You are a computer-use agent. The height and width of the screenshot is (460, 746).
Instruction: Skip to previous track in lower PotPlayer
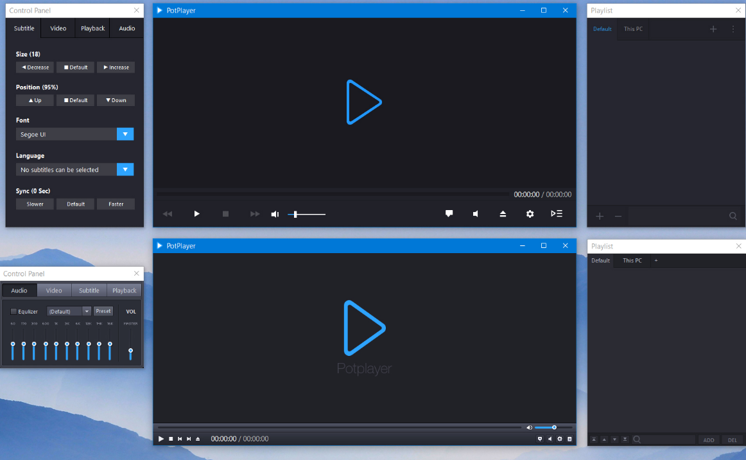pyautogui.click(x=180, y=439)
